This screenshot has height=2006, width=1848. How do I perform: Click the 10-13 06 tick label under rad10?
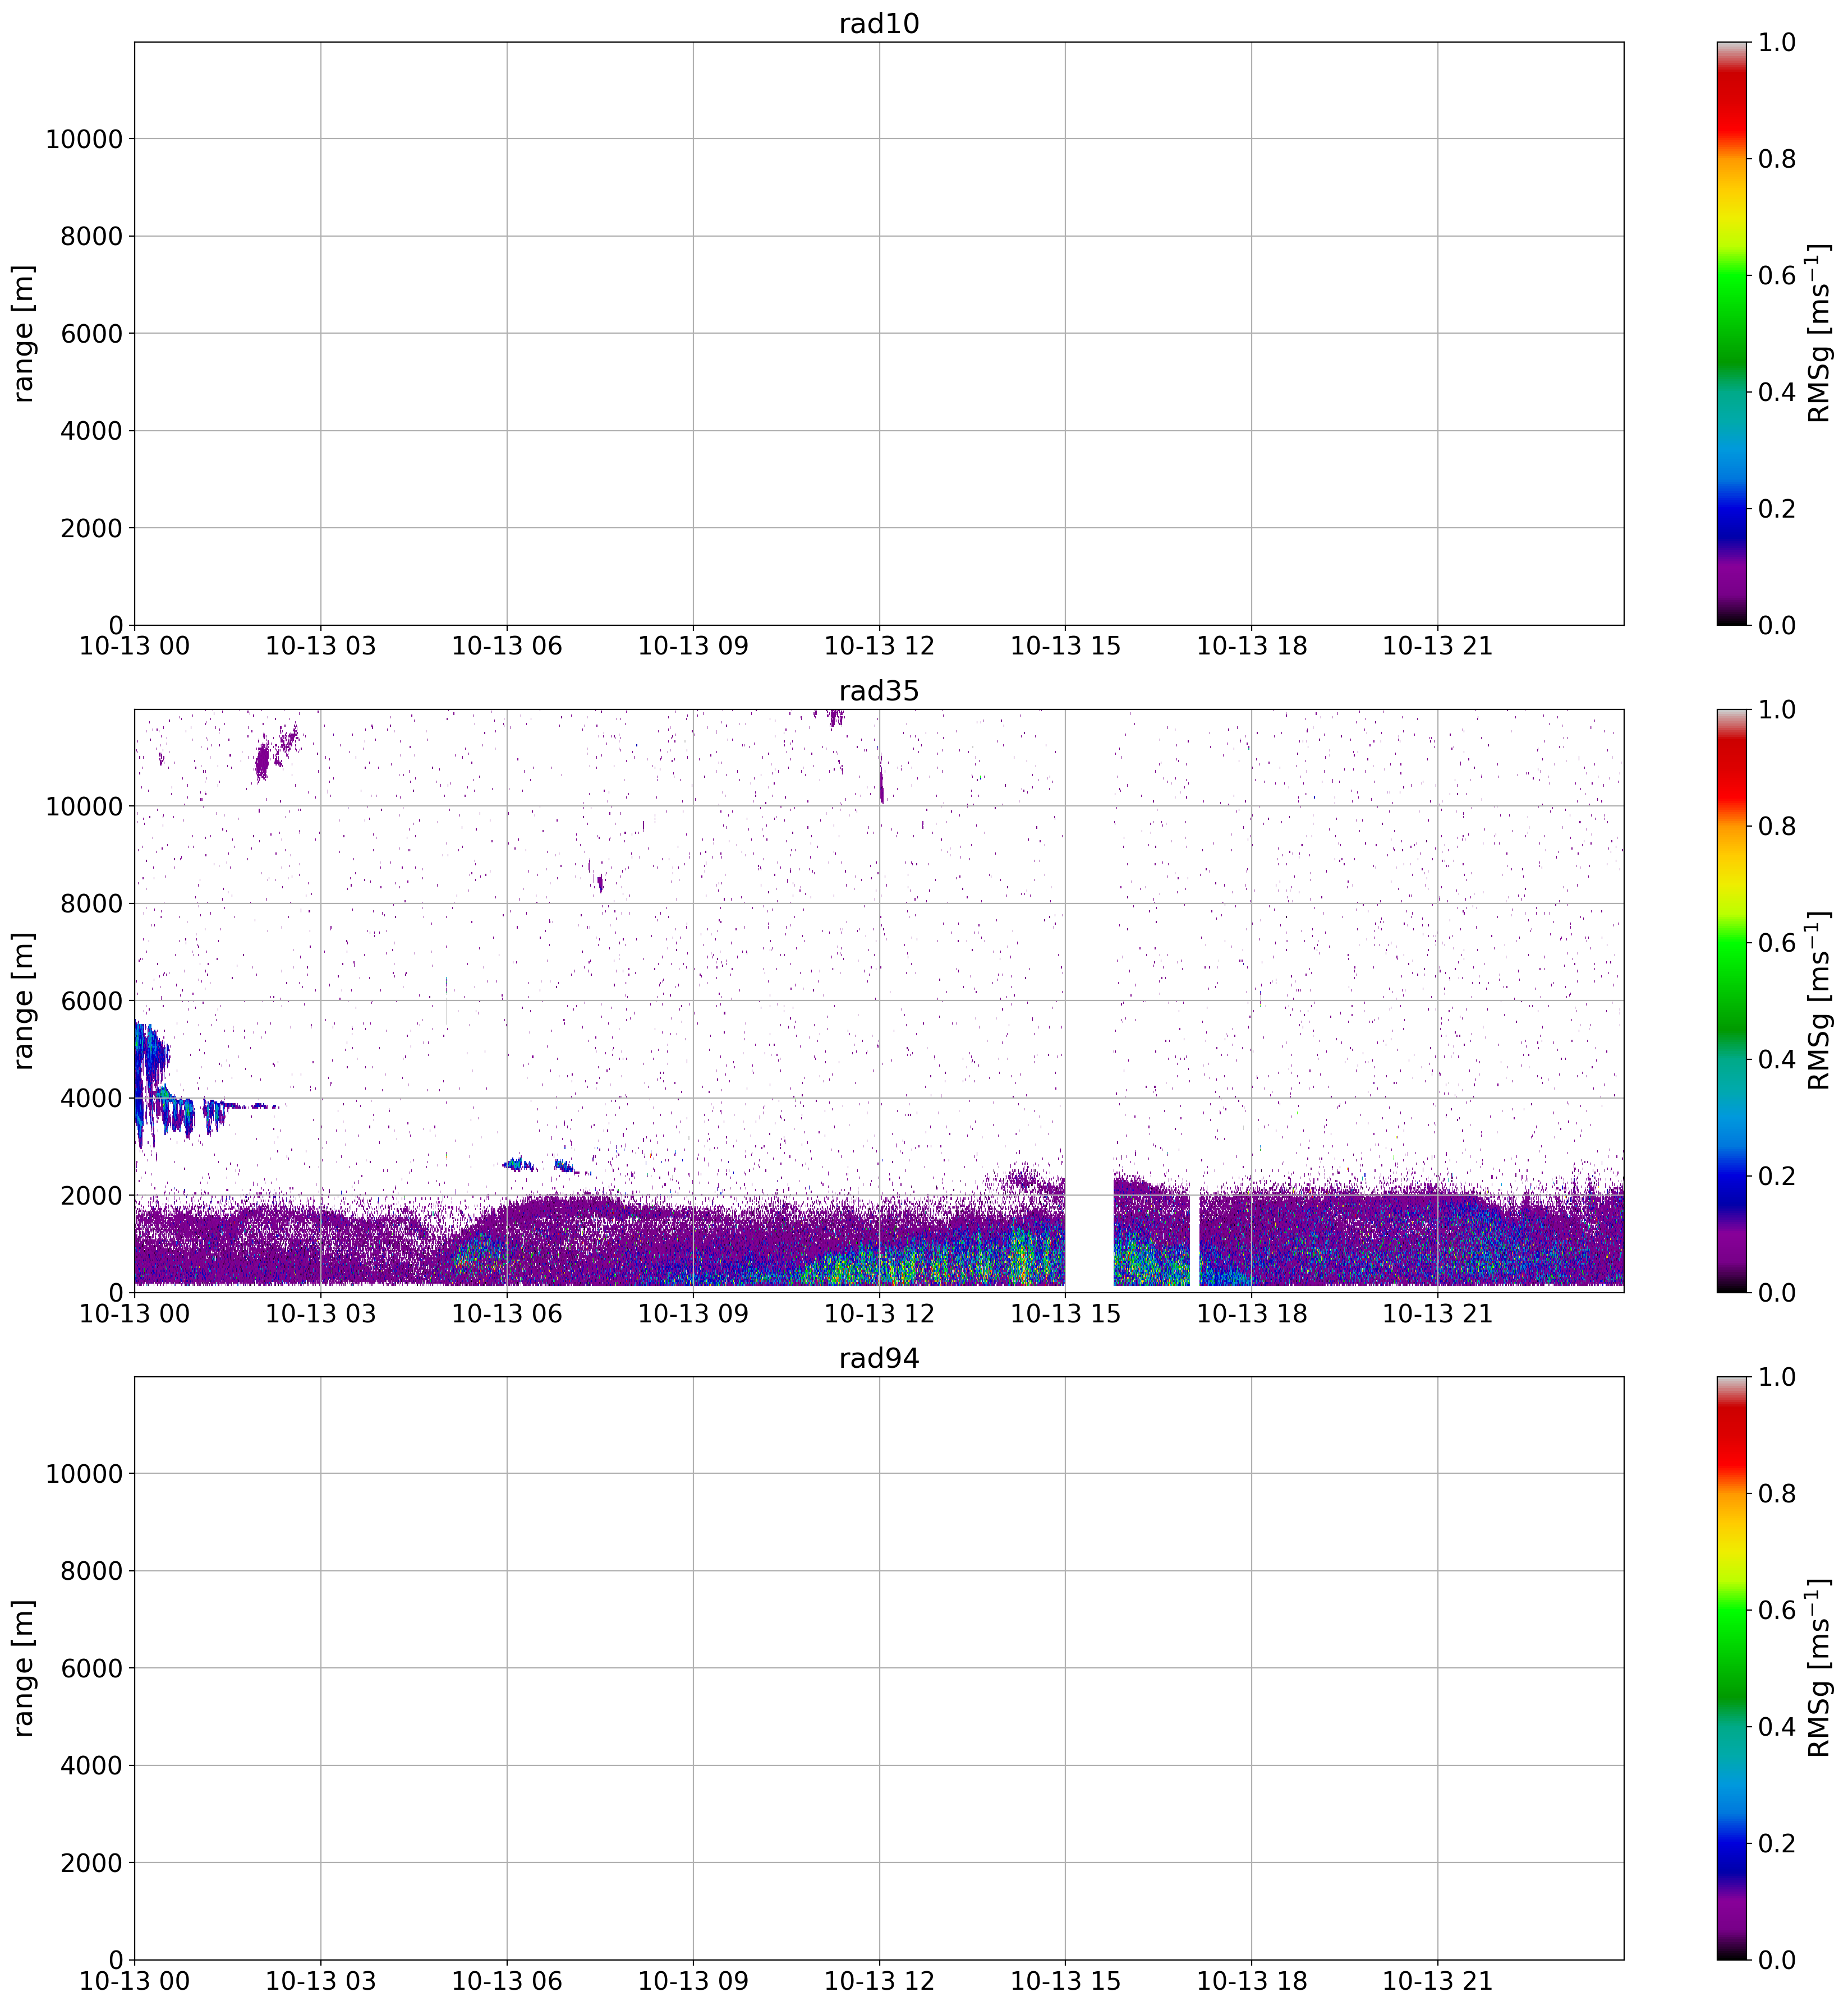tap(506, 645)
